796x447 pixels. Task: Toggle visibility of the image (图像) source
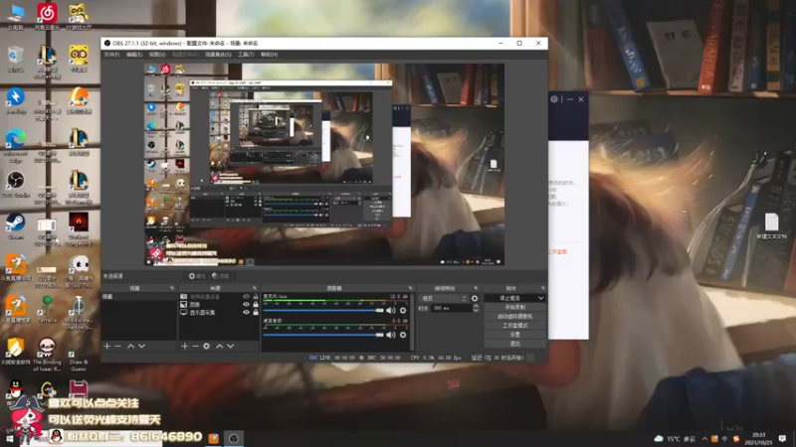246,305
